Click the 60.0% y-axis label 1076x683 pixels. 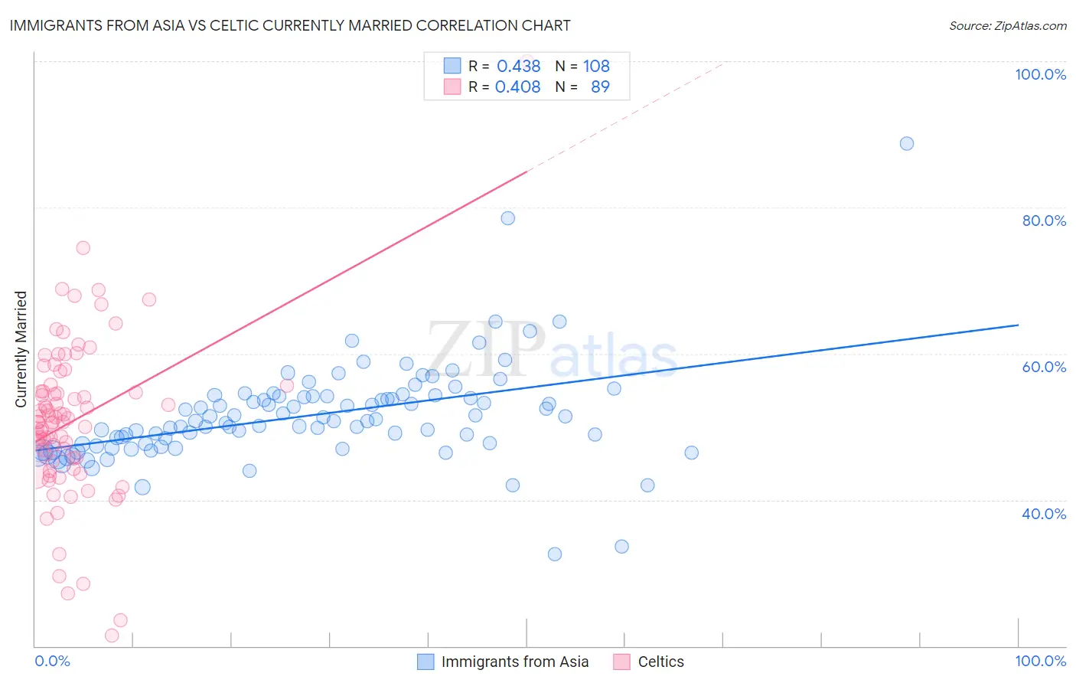click(1044, 367)
